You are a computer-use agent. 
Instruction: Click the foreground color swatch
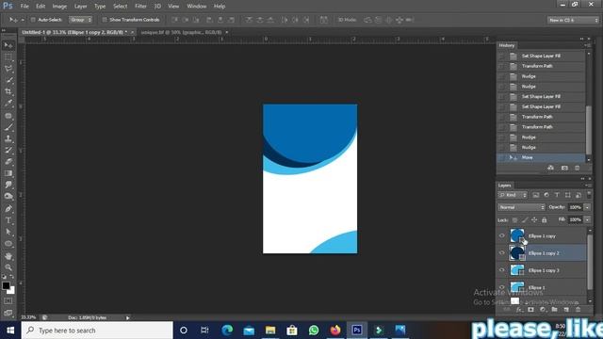(6, 285)
